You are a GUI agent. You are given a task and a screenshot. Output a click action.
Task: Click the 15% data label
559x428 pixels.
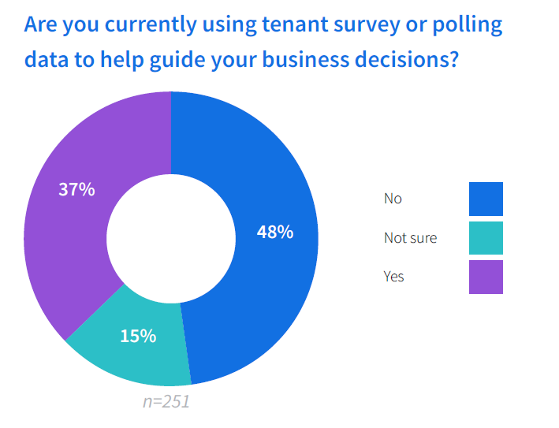[x=138, y=336]
